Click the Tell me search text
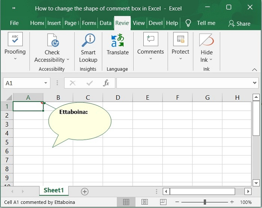Image resolution: width=262 pixels, height=208 pixels. coord(206,23)
